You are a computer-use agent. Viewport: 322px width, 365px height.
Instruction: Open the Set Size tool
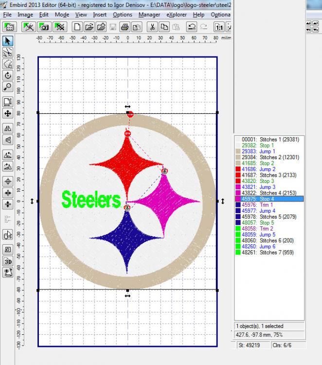click(8, 102)
